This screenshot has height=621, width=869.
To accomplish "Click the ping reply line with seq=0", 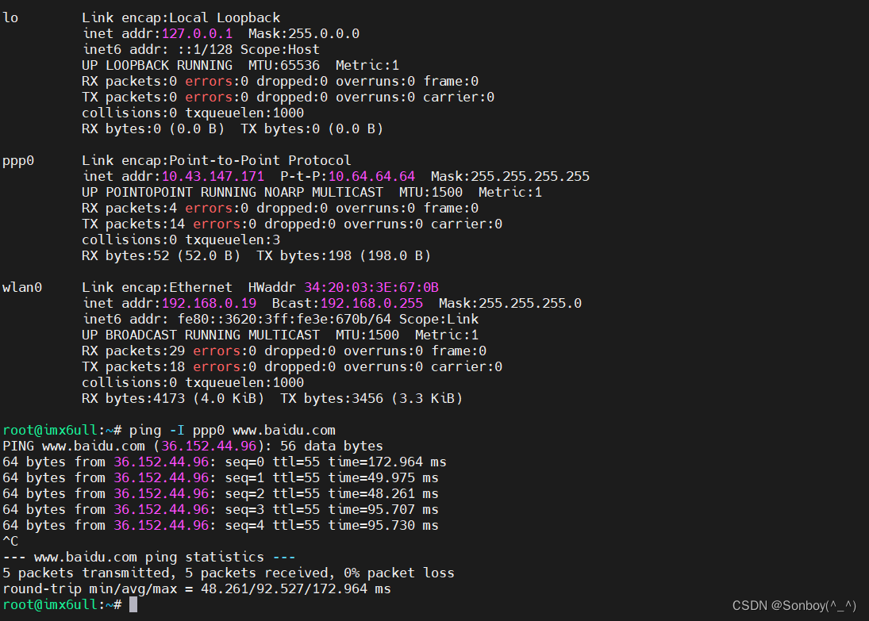I will point(225,462).
